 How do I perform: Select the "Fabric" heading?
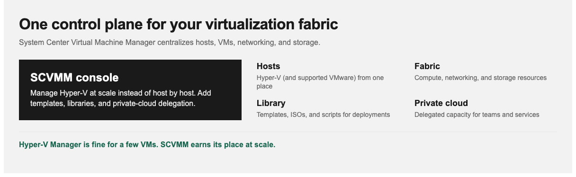pos(427,66)
